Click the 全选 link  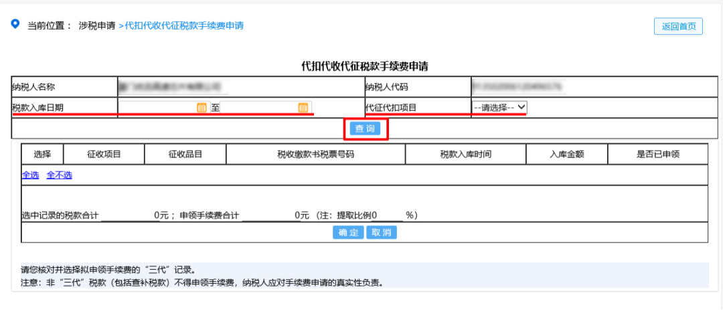pos(30,175)
